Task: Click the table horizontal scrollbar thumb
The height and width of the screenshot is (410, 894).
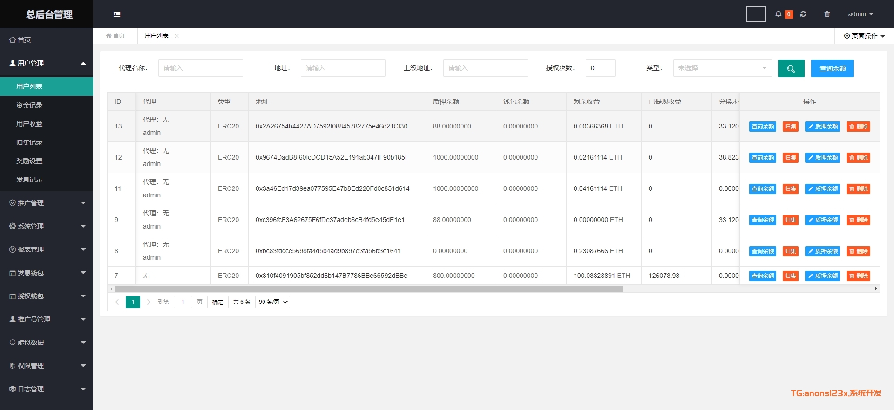Action: point(369,289)
